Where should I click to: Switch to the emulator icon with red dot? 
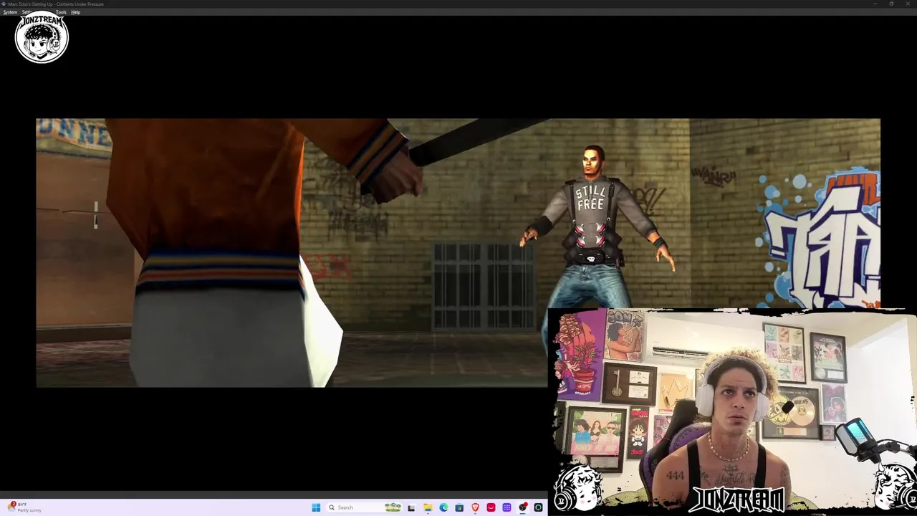(523, 507)
